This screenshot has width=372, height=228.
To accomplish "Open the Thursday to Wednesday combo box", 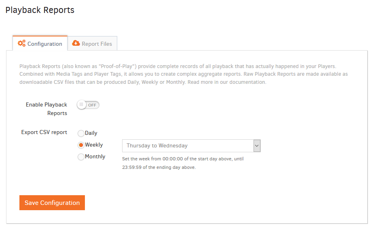I will coord(191,146).
